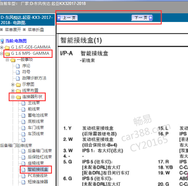This screenshot has height=186, width=188.
Task: Select the G 1.6T-GDI-GAMMA folder icon
Action: pyautogui.click(x=7, y=48)
